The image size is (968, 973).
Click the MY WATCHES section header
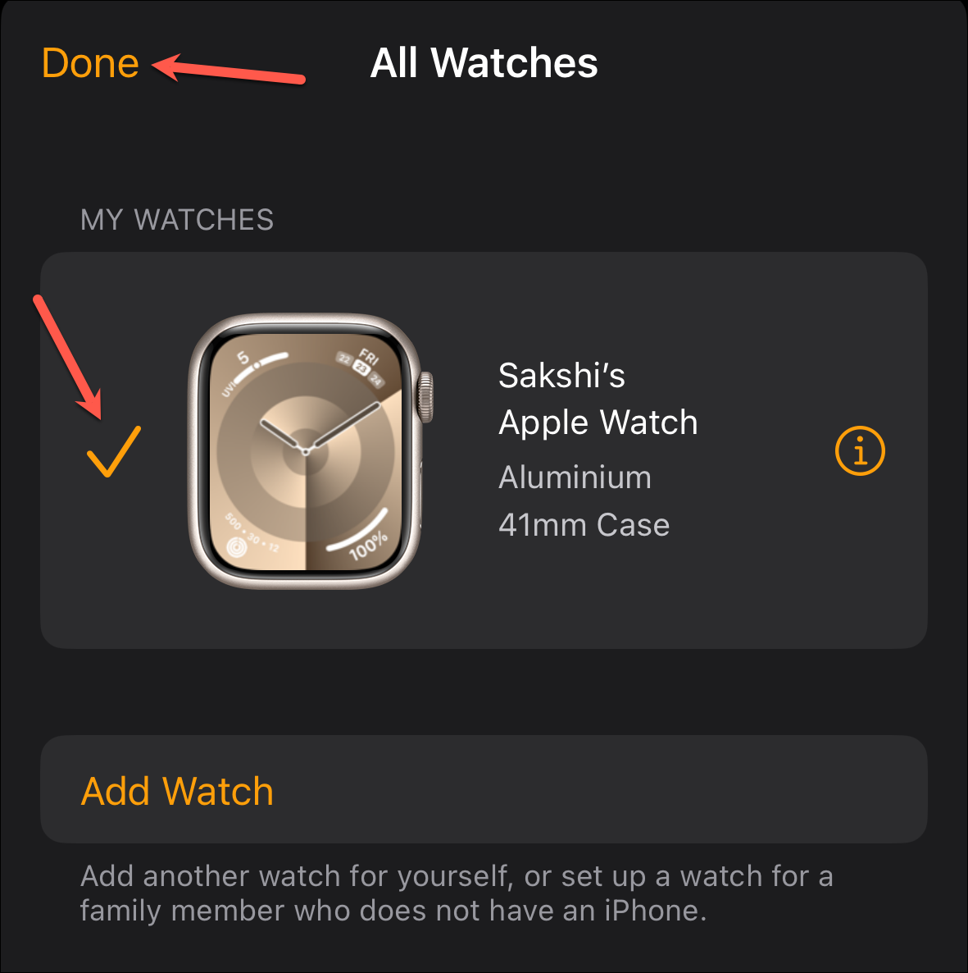click(177, 220)
